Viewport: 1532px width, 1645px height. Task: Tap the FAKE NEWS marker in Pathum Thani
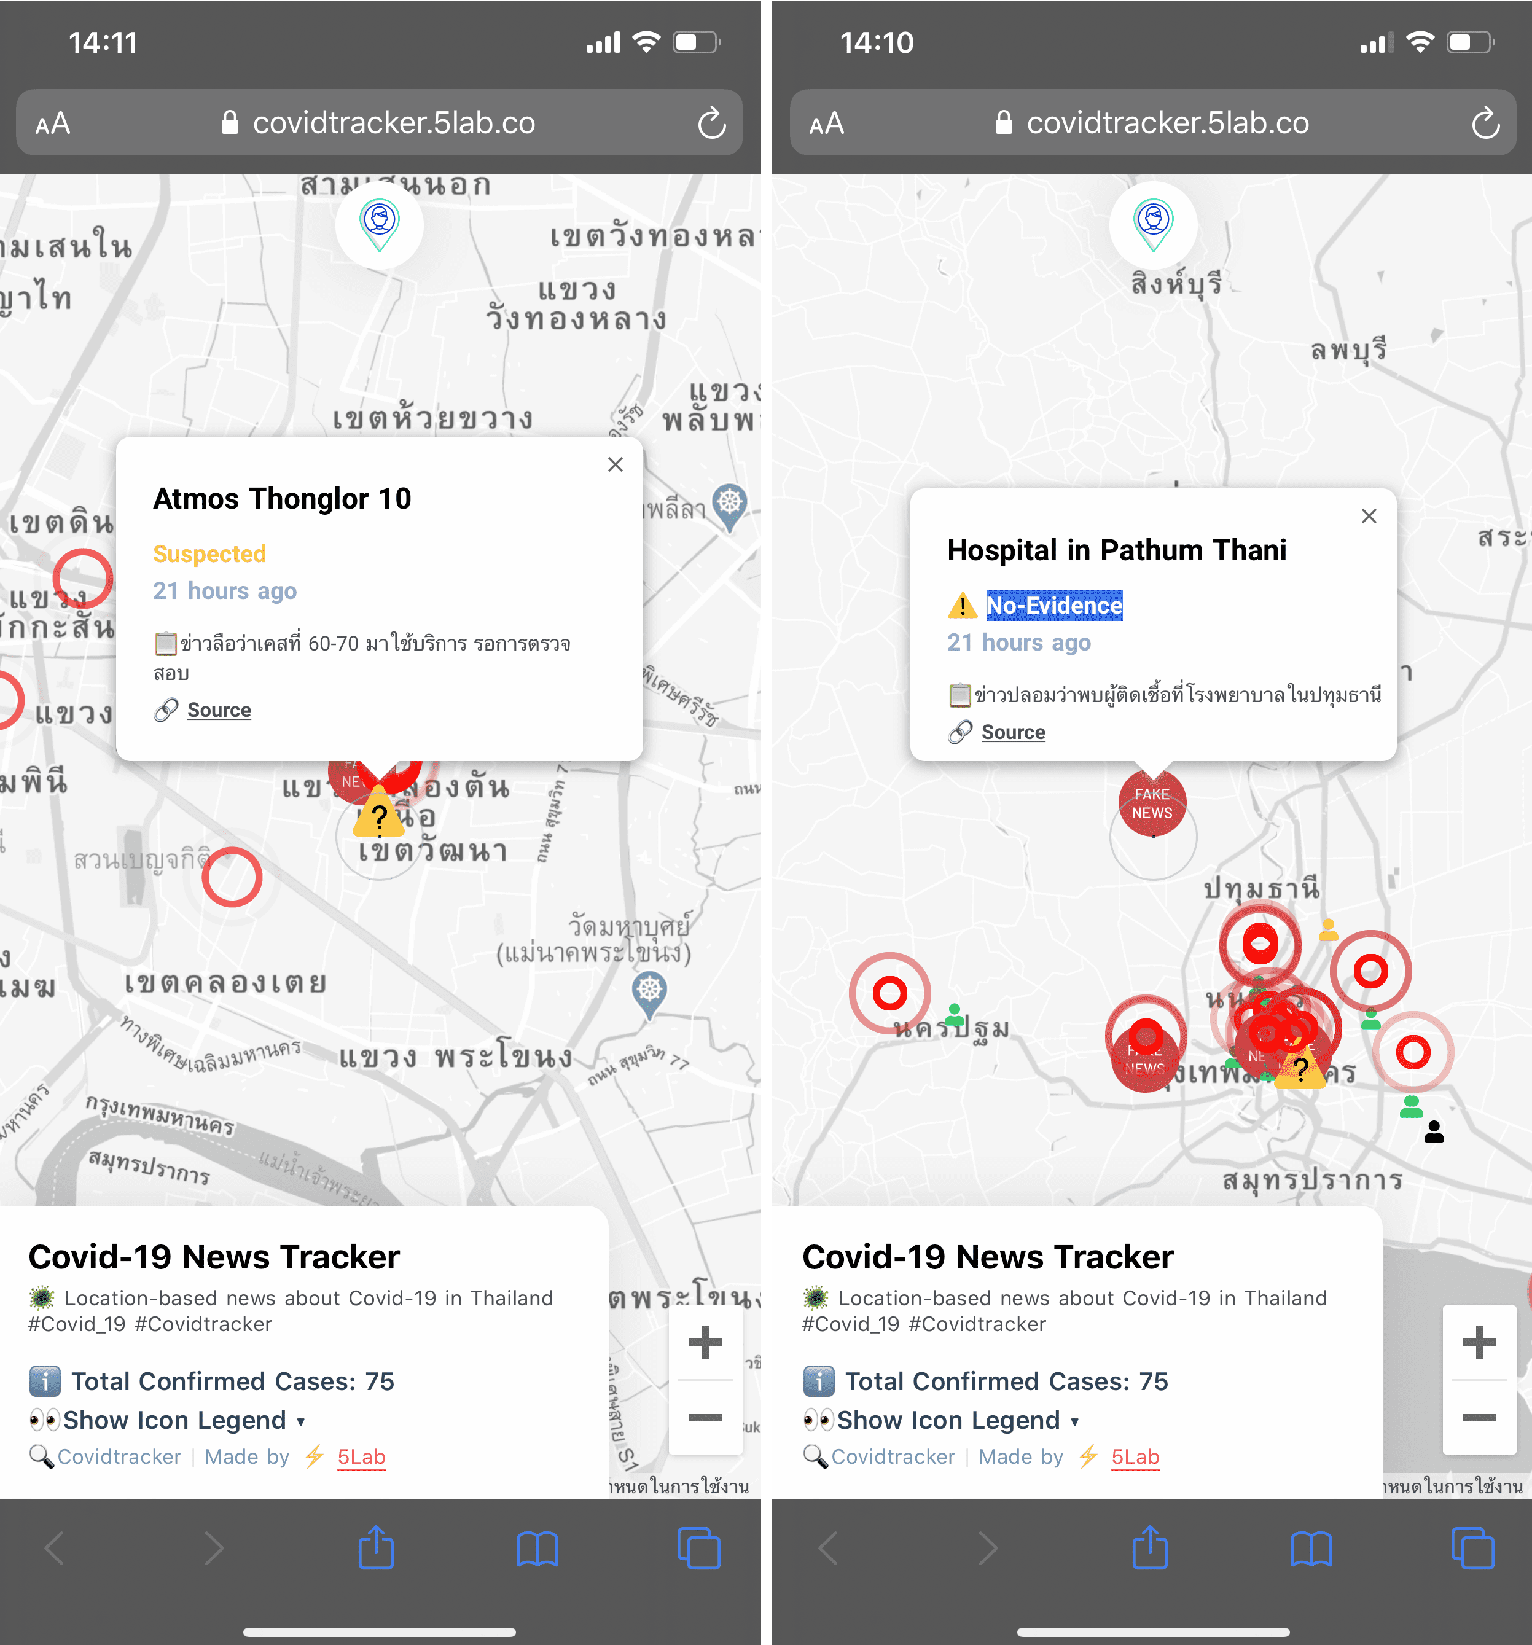[1151, 803]
